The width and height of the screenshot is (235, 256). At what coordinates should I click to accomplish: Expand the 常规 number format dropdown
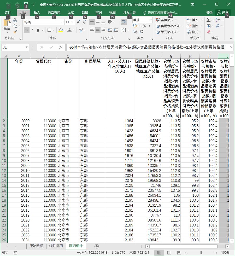click(x=151, y=20)
